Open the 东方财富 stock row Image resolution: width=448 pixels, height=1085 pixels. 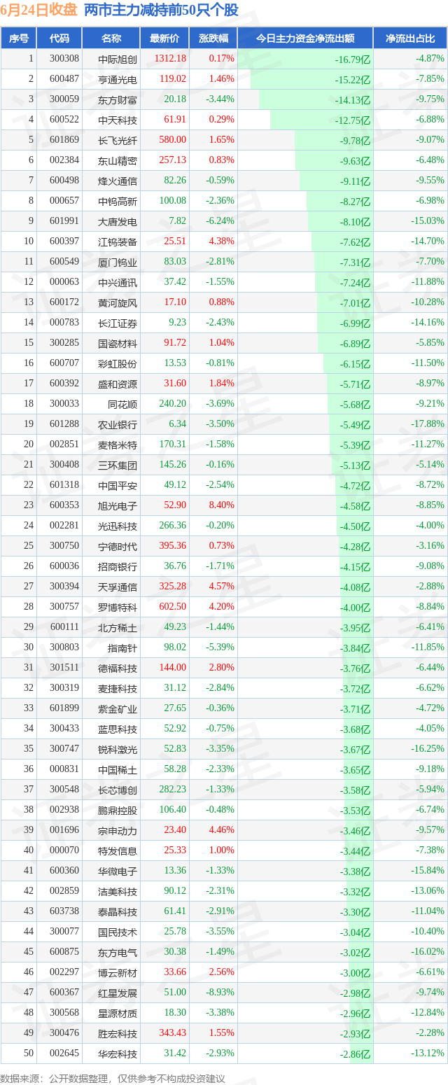coord(224,99)
